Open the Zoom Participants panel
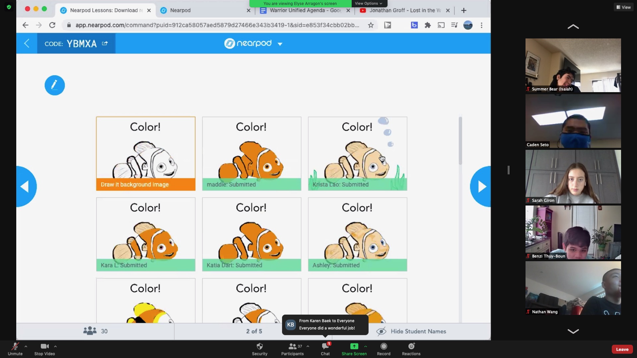The image size is (637, 358). (x=292, y=349)
